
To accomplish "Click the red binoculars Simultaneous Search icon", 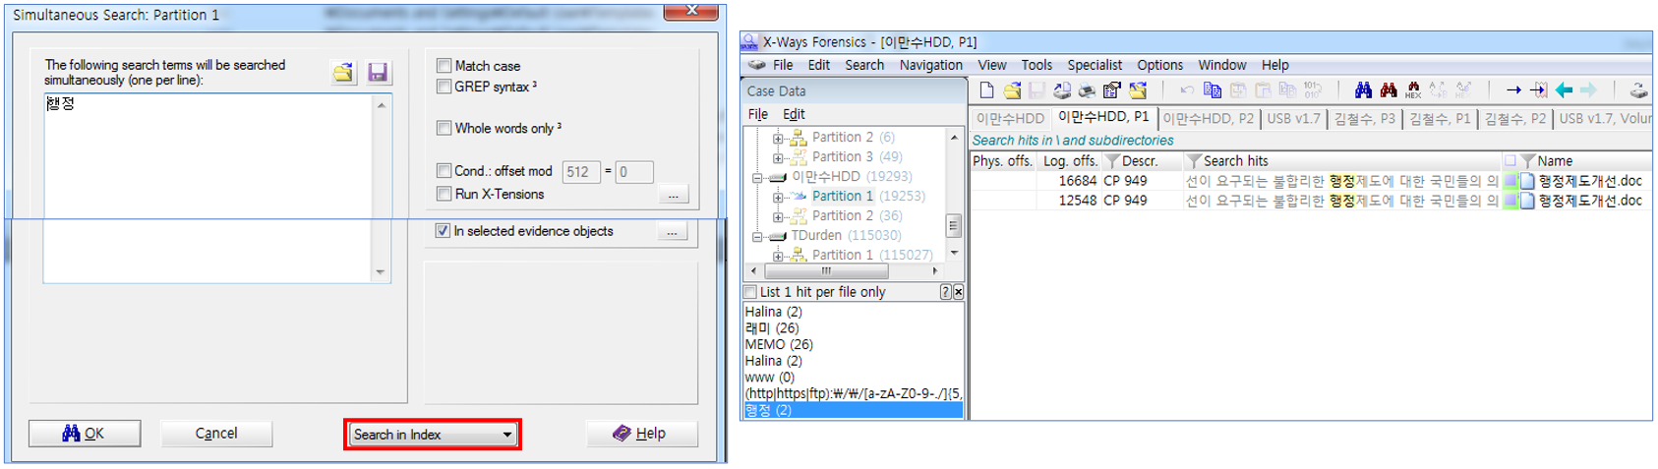I will pyautogui.click(x=1389, y=90).
